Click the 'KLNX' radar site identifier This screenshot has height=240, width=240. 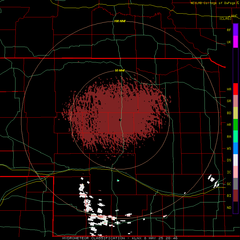coord(137,238)
